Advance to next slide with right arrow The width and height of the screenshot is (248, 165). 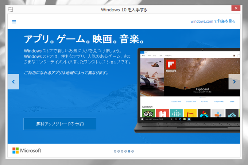tap(234, 82)
